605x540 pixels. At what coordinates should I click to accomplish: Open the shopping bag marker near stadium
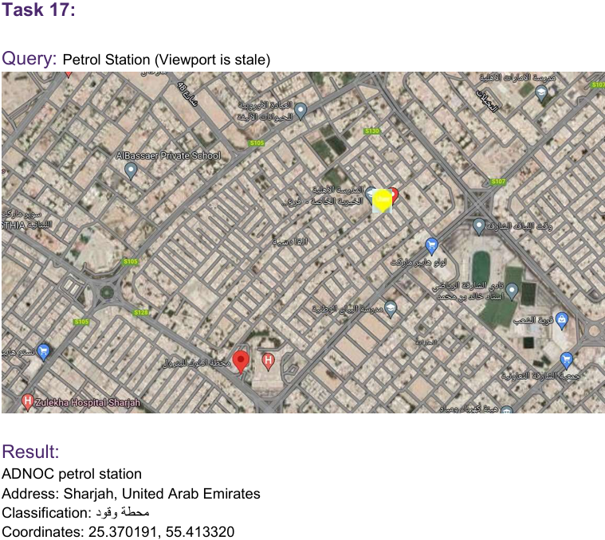[562, 321]
